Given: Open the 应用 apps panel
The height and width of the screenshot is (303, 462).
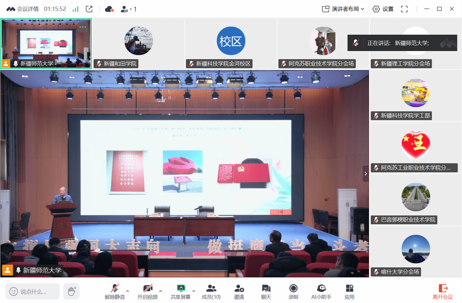Looking at the screenshot, I should (349, 292).
